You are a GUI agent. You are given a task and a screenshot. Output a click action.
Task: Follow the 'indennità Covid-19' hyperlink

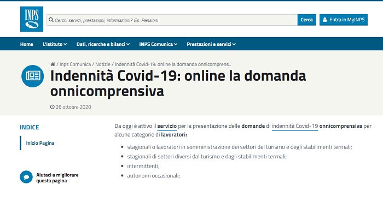pyautogui.click(x=295, y=126)
